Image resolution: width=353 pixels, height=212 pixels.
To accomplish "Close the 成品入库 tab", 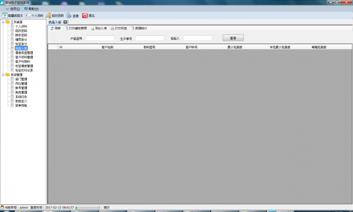I will [65, 22].
